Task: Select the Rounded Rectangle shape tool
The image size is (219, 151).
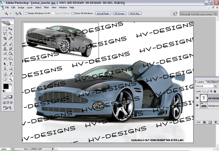Action: pos(10,69)
